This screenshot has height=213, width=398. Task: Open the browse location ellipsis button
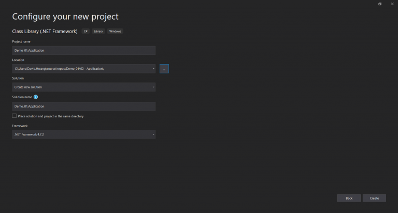(164, 69)
